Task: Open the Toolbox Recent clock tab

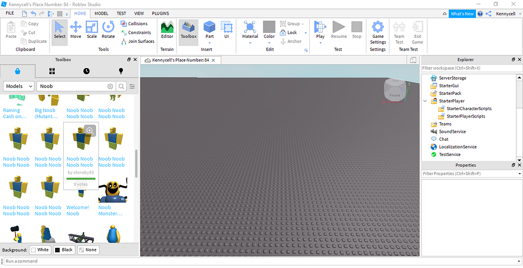Action: click(x=86, y=71)
